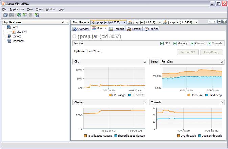228x149 pixels.
Task: Collapse the Local tree node
Action: 4,27
